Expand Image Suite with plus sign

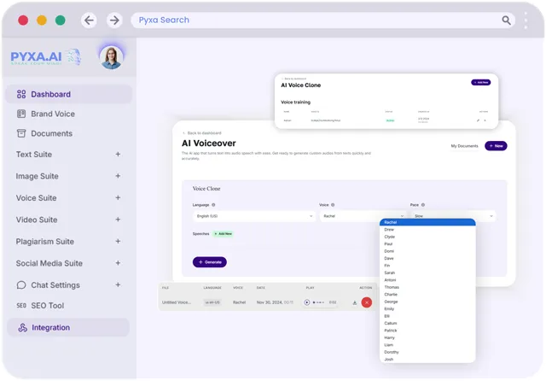point(118,176)
